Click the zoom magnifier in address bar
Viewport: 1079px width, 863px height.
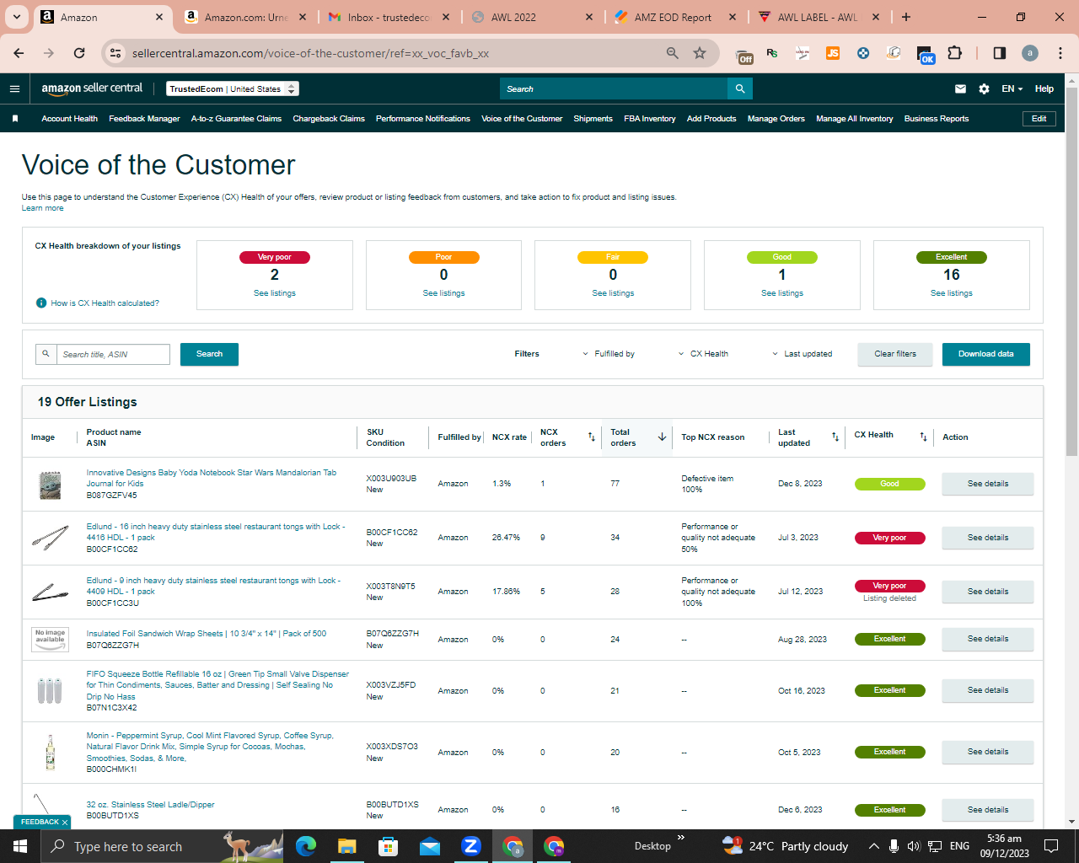tap(673, 53)
